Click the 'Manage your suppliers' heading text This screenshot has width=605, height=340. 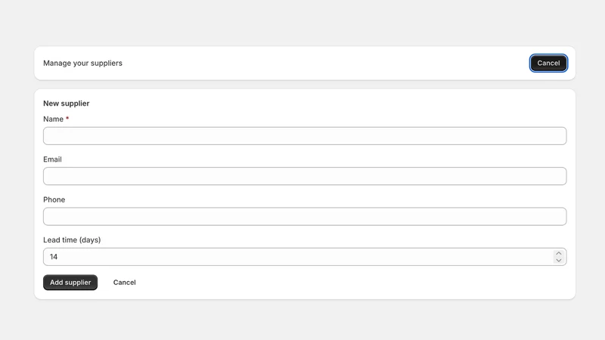(82, 63)
